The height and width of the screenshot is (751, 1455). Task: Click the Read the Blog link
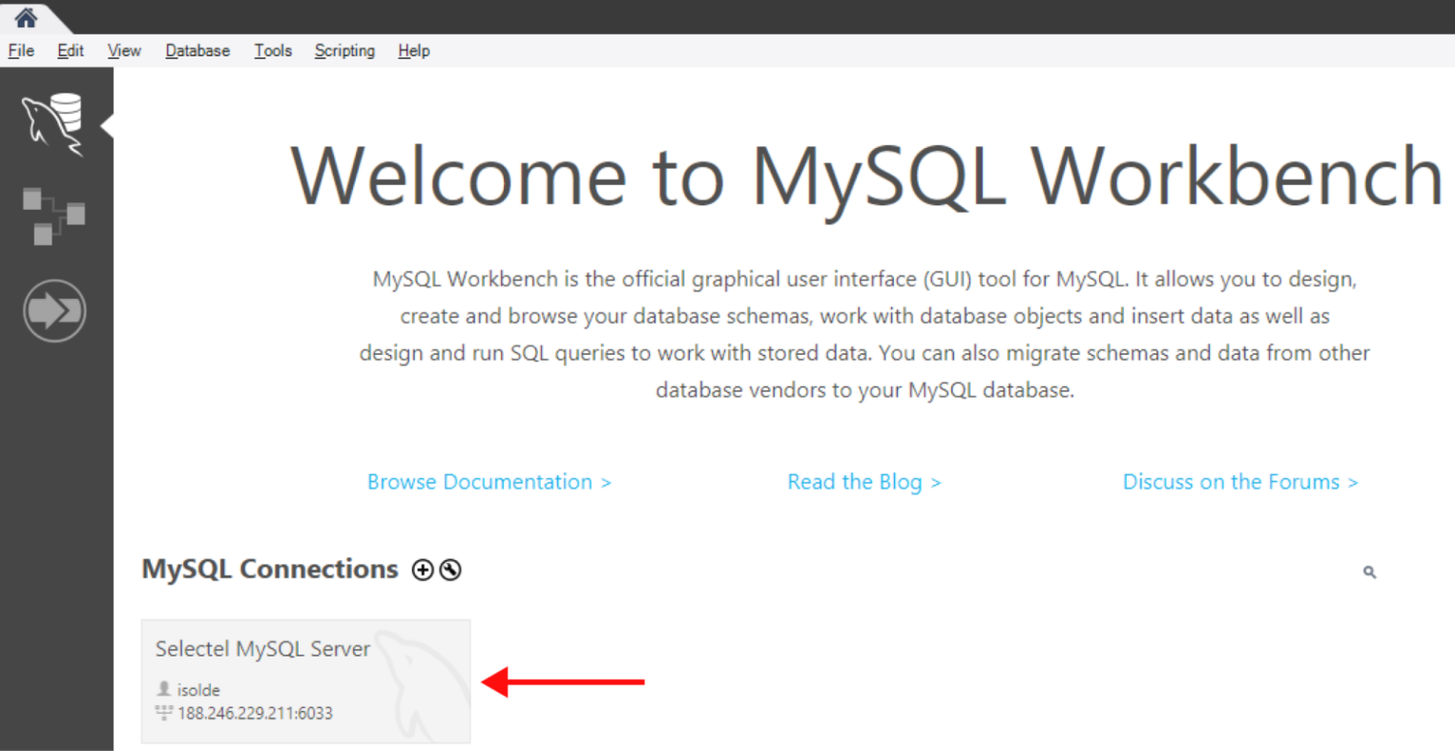(x=864, y=482)
